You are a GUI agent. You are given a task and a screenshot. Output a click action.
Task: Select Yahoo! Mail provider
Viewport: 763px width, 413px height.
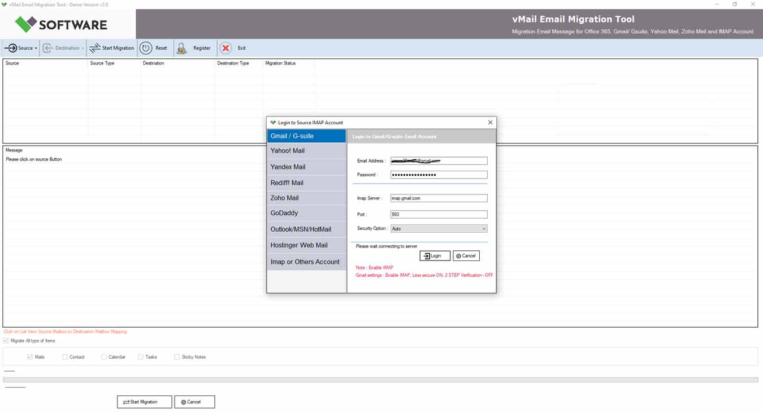(306, 151)
